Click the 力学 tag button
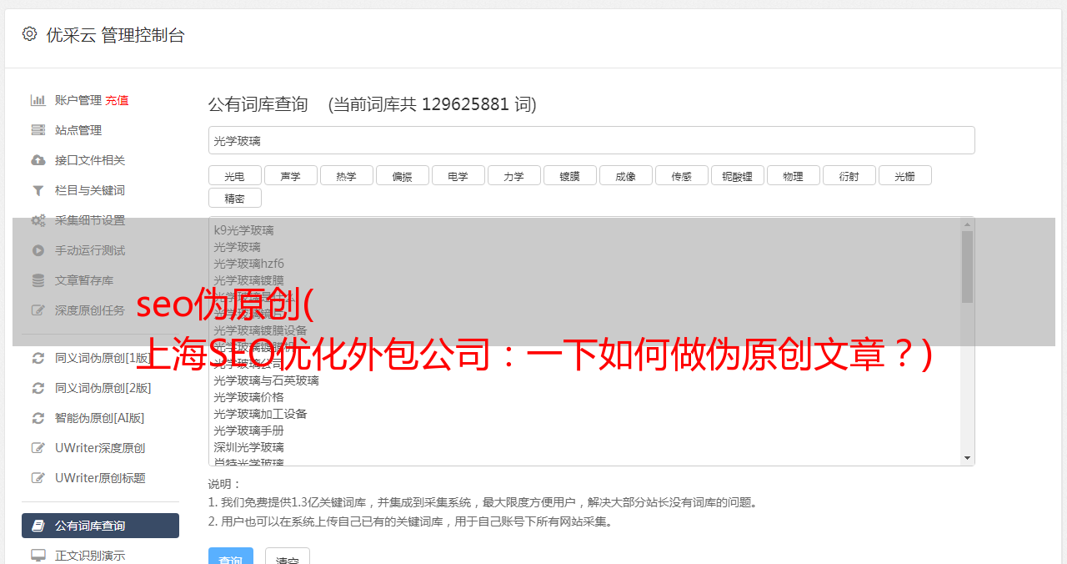The width and height of the screenshot is (1067, 564). click(513, 175)
